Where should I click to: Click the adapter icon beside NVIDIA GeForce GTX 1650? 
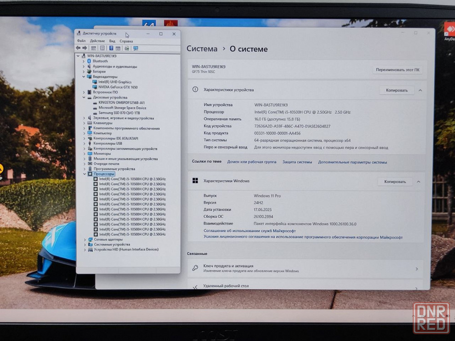95,87
